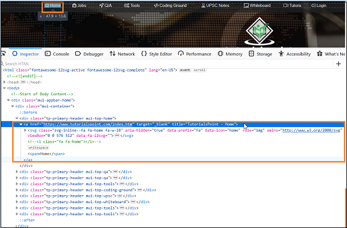347x228 pixels.
Task: Click the Login link
Action: click(319, 6)
